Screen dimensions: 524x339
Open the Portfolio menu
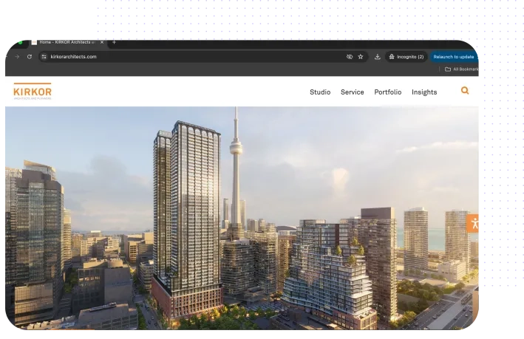[x=388, y=92]
